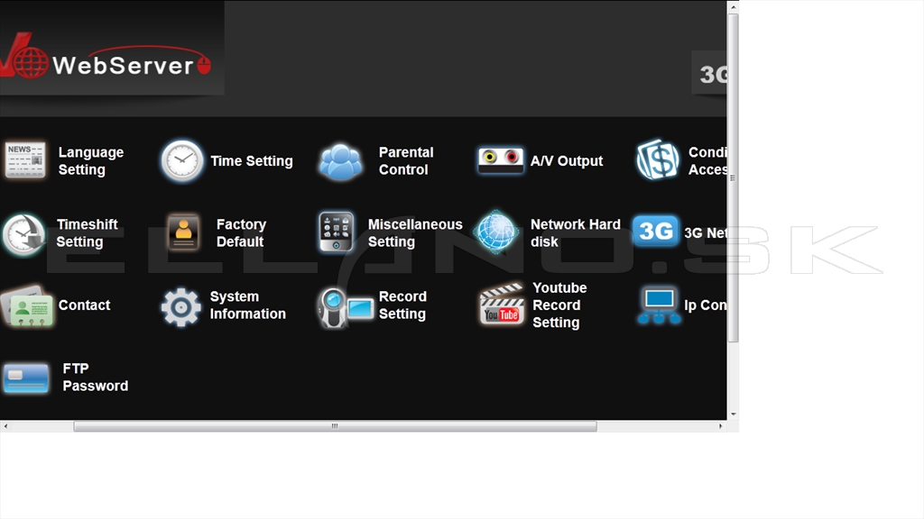The width and height of the screenshot is (924, 519).
Task: Open Miscellaneous Setting text link
Action: pos(415,233)
